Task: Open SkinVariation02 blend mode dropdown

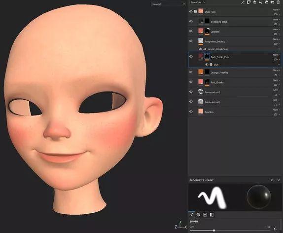Action: [276, 90]
